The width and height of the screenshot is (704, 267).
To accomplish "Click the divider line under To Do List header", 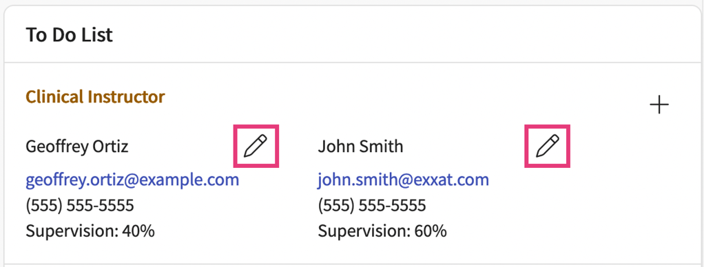I will (352, 62).
